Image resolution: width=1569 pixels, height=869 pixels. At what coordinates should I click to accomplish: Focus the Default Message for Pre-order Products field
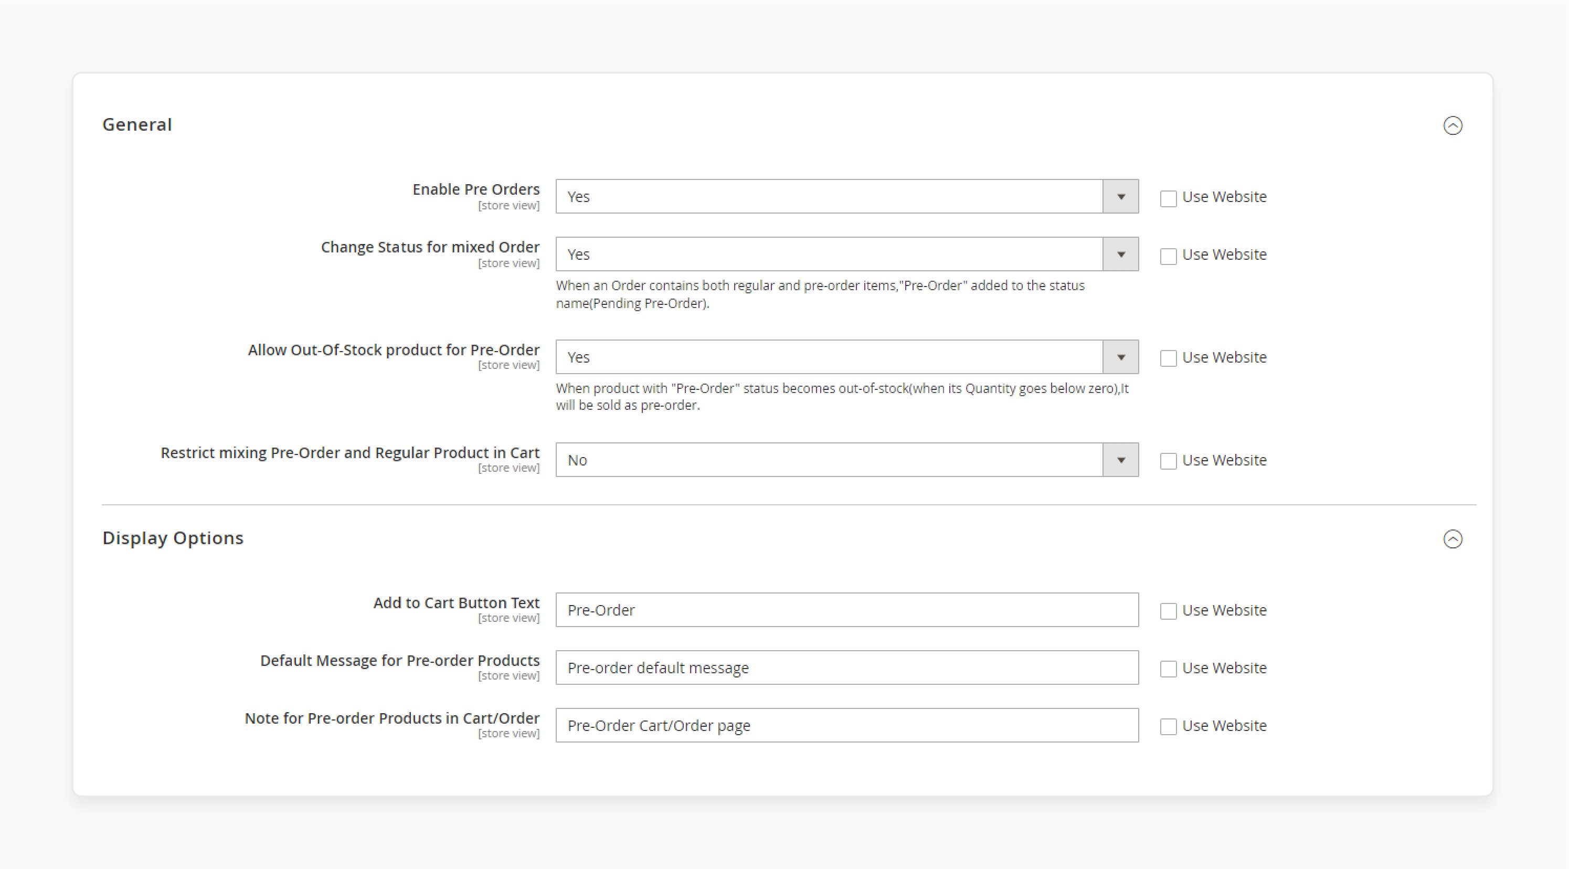(846, 667)
